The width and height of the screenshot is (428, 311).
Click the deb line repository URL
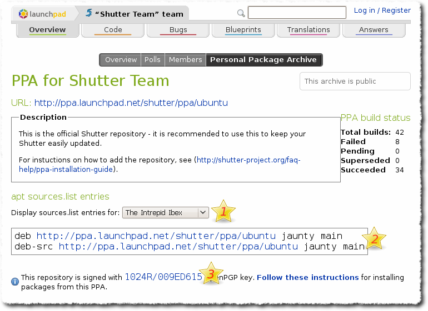pos(156,236)
